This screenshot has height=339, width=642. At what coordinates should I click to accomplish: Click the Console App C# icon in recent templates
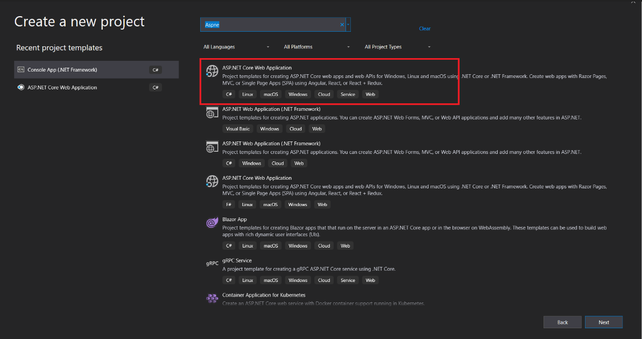coord(20,69)
